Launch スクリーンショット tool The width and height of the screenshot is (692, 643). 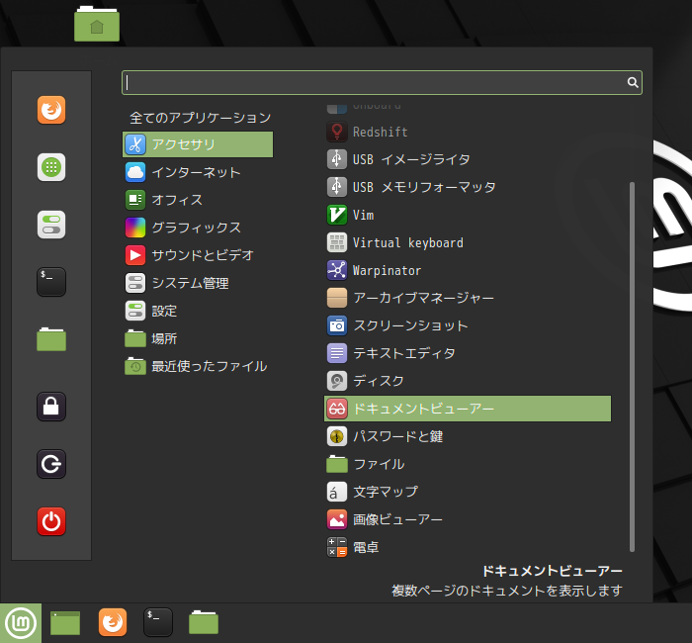click(468, 325)
